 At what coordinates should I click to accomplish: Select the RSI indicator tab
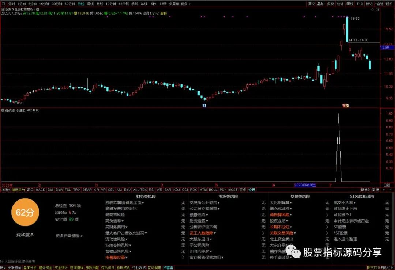(152, 190)
